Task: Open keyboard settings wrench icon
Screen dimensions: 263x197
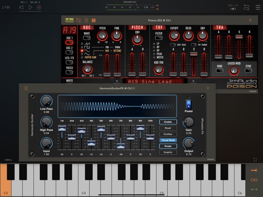Action: click(254, 170)
